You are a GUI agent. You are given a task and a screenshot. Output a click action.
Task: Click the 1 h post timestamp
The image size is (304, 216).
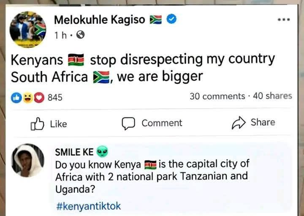pos(60,36)
